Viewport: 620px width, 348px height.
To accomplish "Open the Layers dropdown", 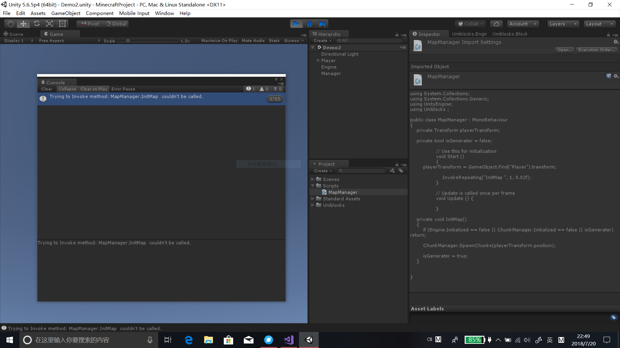I will pyautogui.click(x=563, y=24).
